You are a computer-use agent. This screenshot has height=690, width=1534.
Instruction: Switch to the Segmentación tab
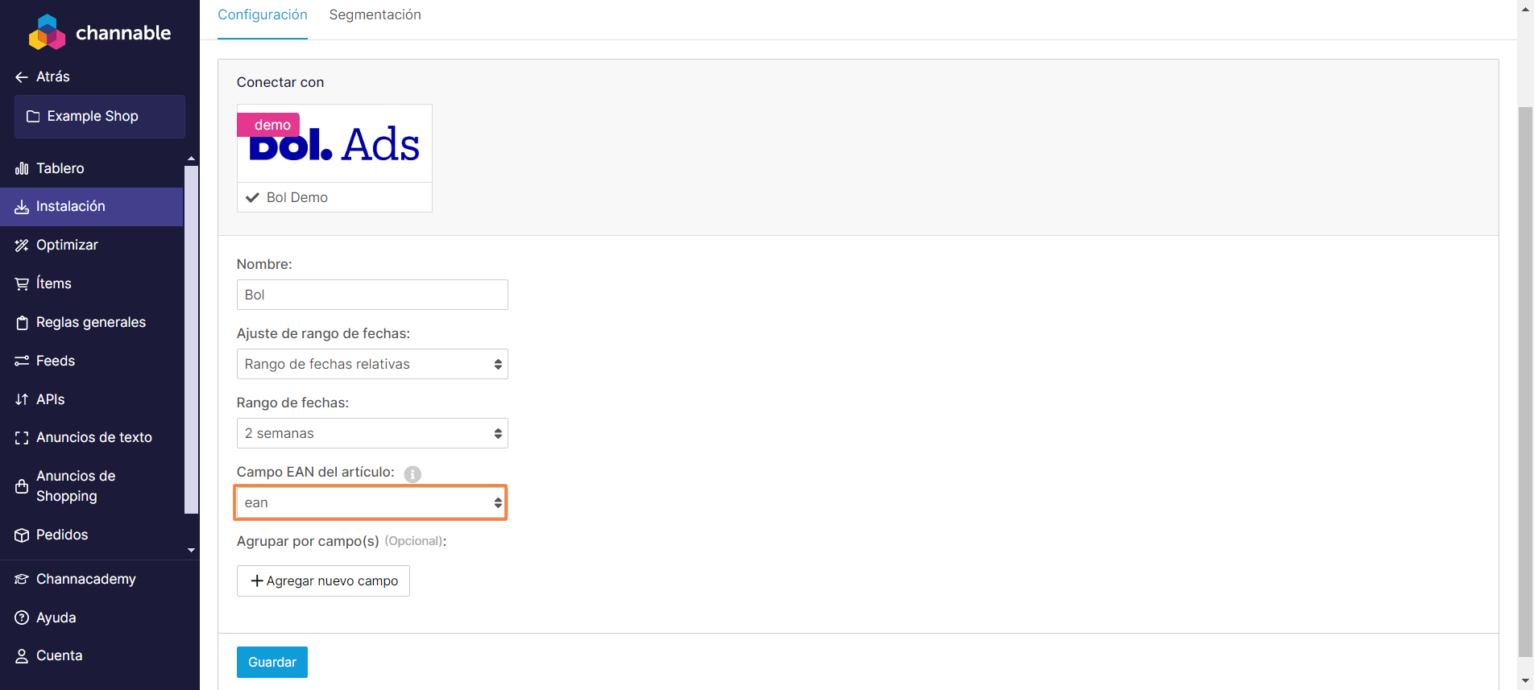click(375, 14)
